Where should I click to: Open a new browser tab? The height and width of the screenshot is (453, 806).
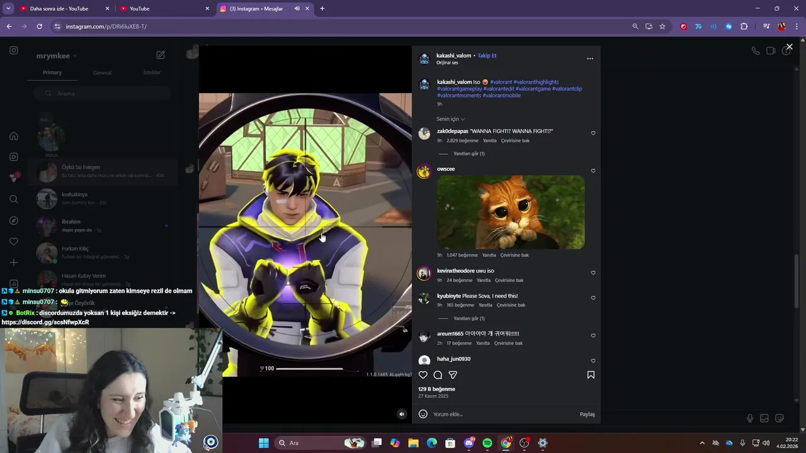(322, 9)
